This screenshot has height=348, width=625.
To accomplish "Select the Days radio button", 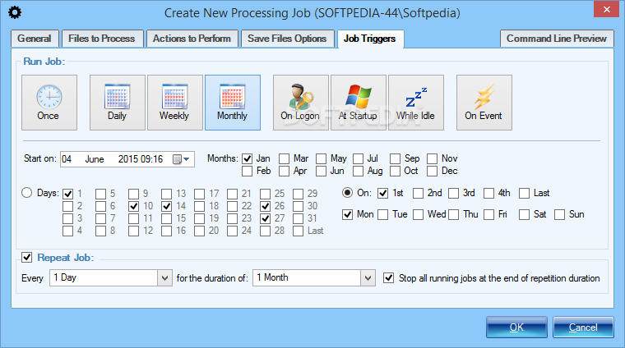I will pos(26,193).
